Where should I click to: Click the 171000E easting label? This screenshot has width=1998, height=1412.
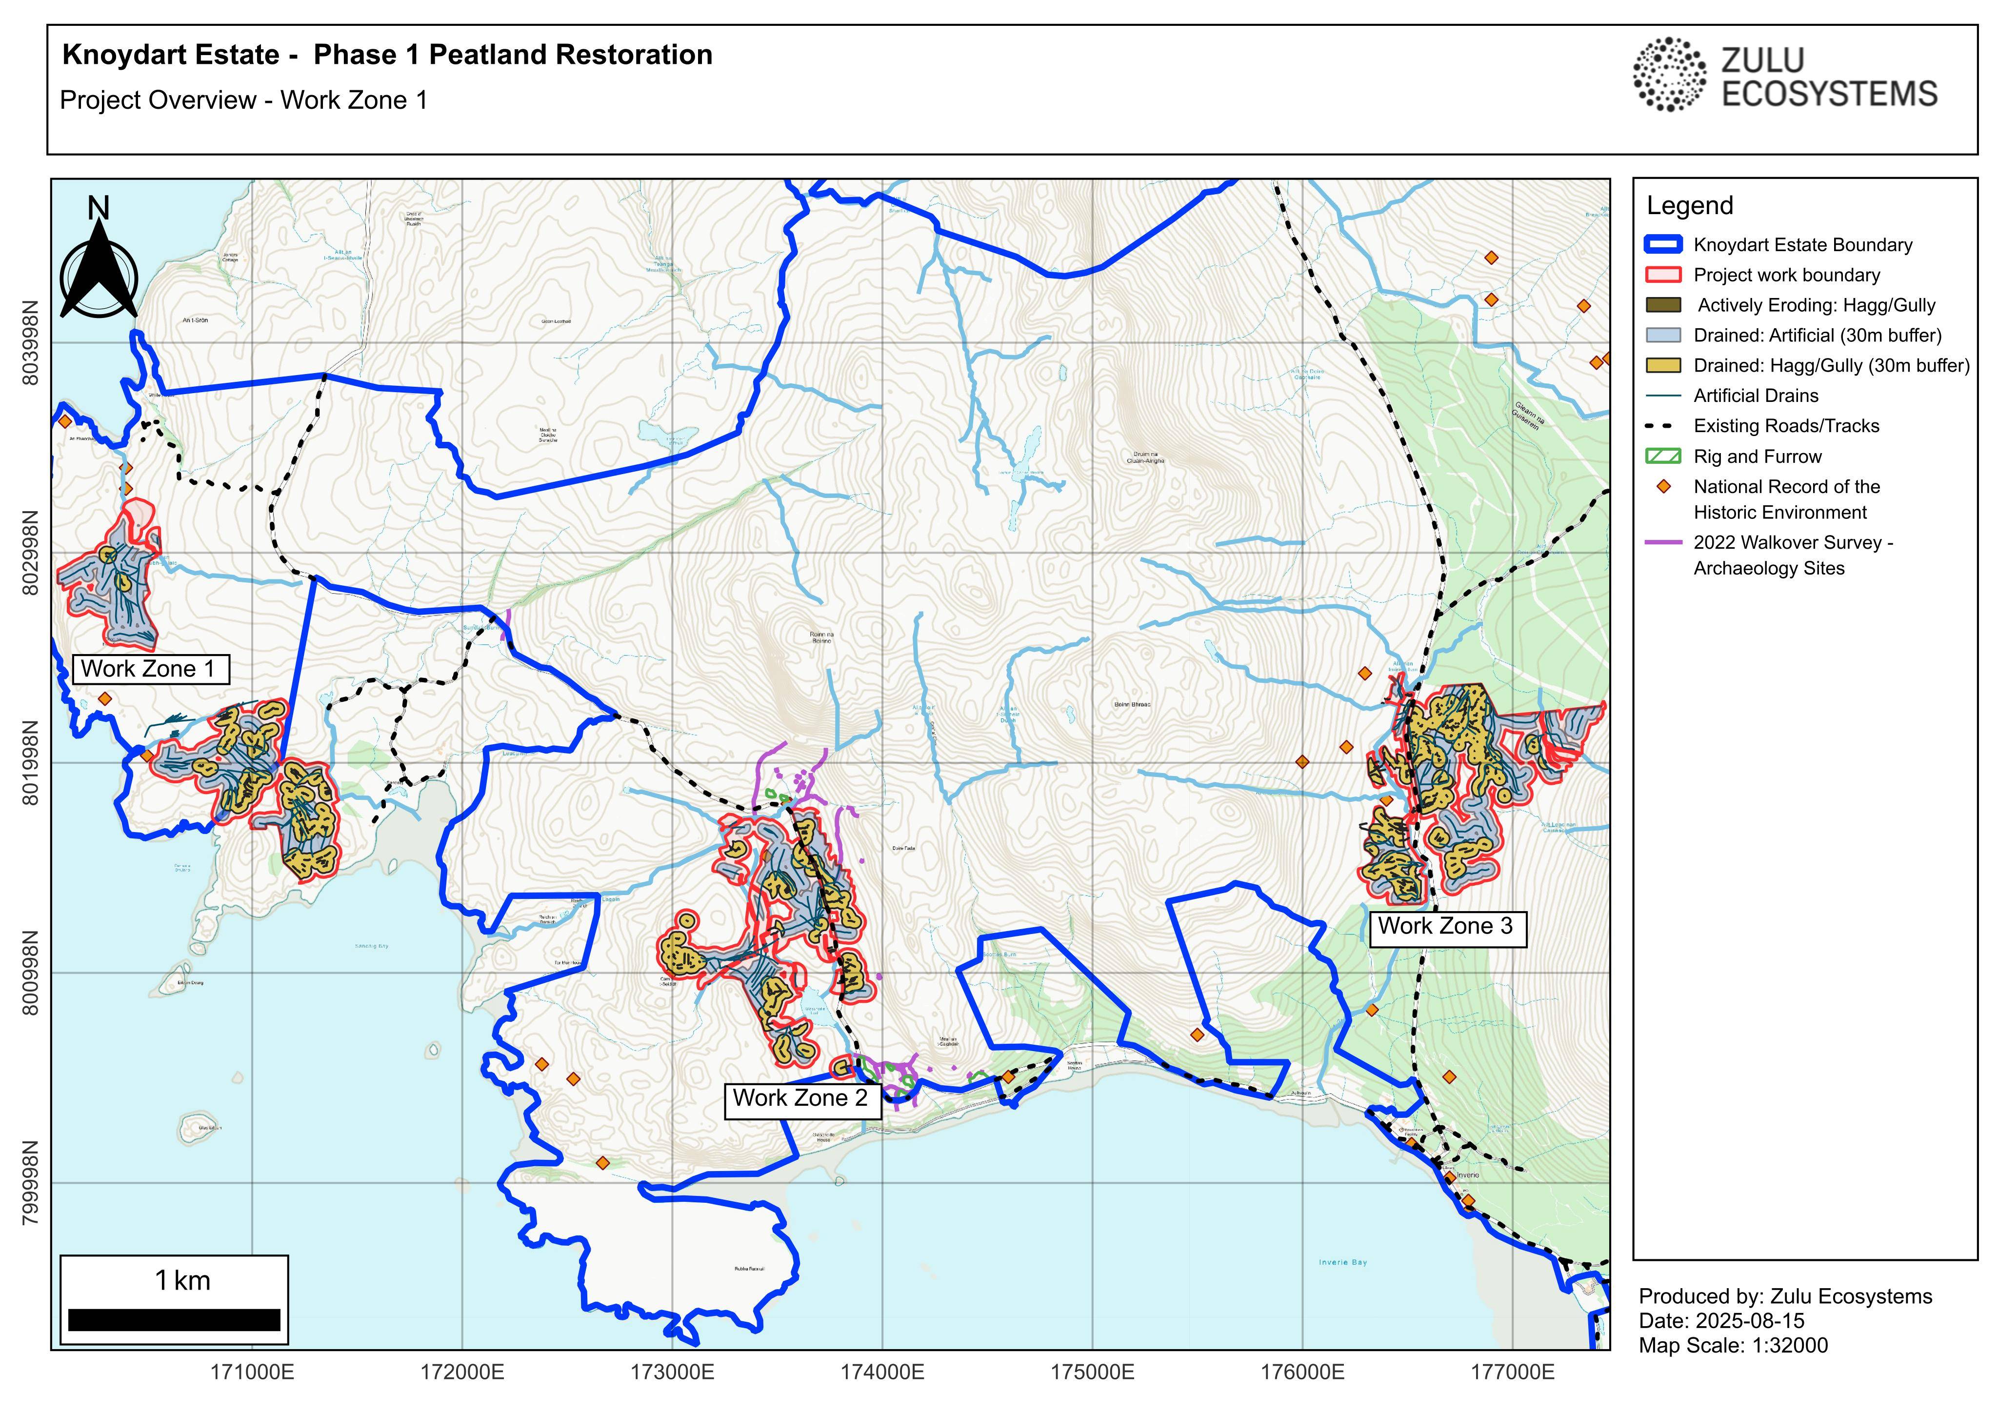[252, 1373]
